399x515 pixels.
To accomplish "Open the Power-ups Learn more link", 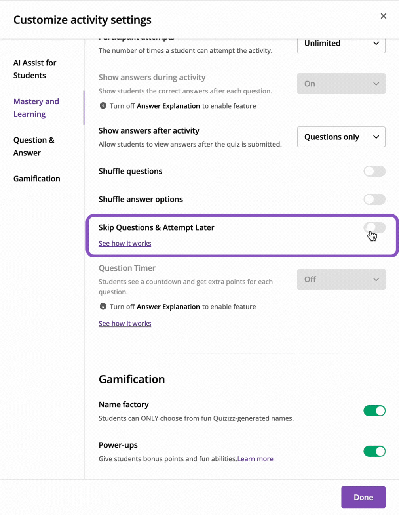I will click(x=255, y=459).
